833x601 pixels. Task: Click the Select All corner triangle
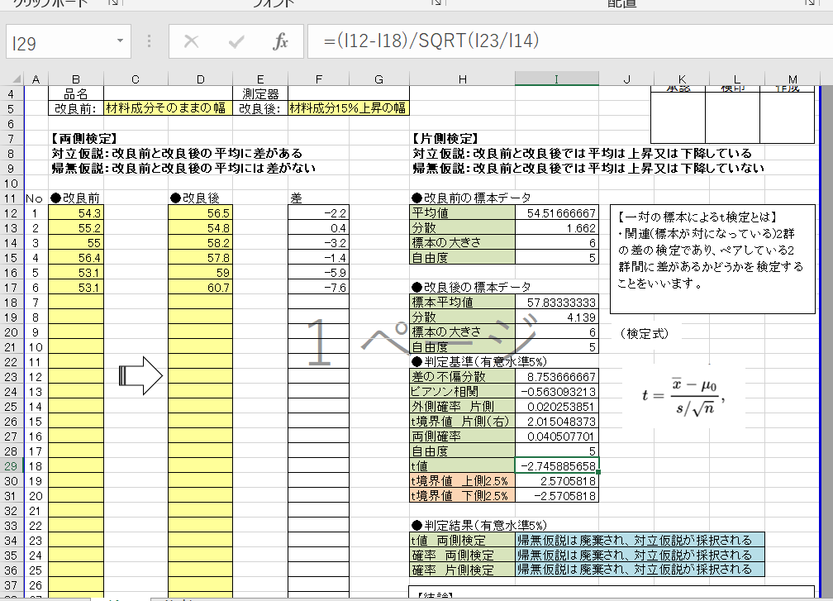click(16, 79)
